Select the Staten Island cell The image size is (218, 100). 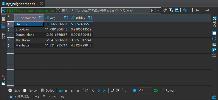tap(29, 35)
